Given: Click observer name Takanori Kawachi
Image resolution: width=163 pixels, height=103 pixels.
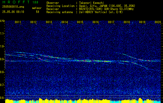Looking at the screenshot, I should click(x=91, y=3).
